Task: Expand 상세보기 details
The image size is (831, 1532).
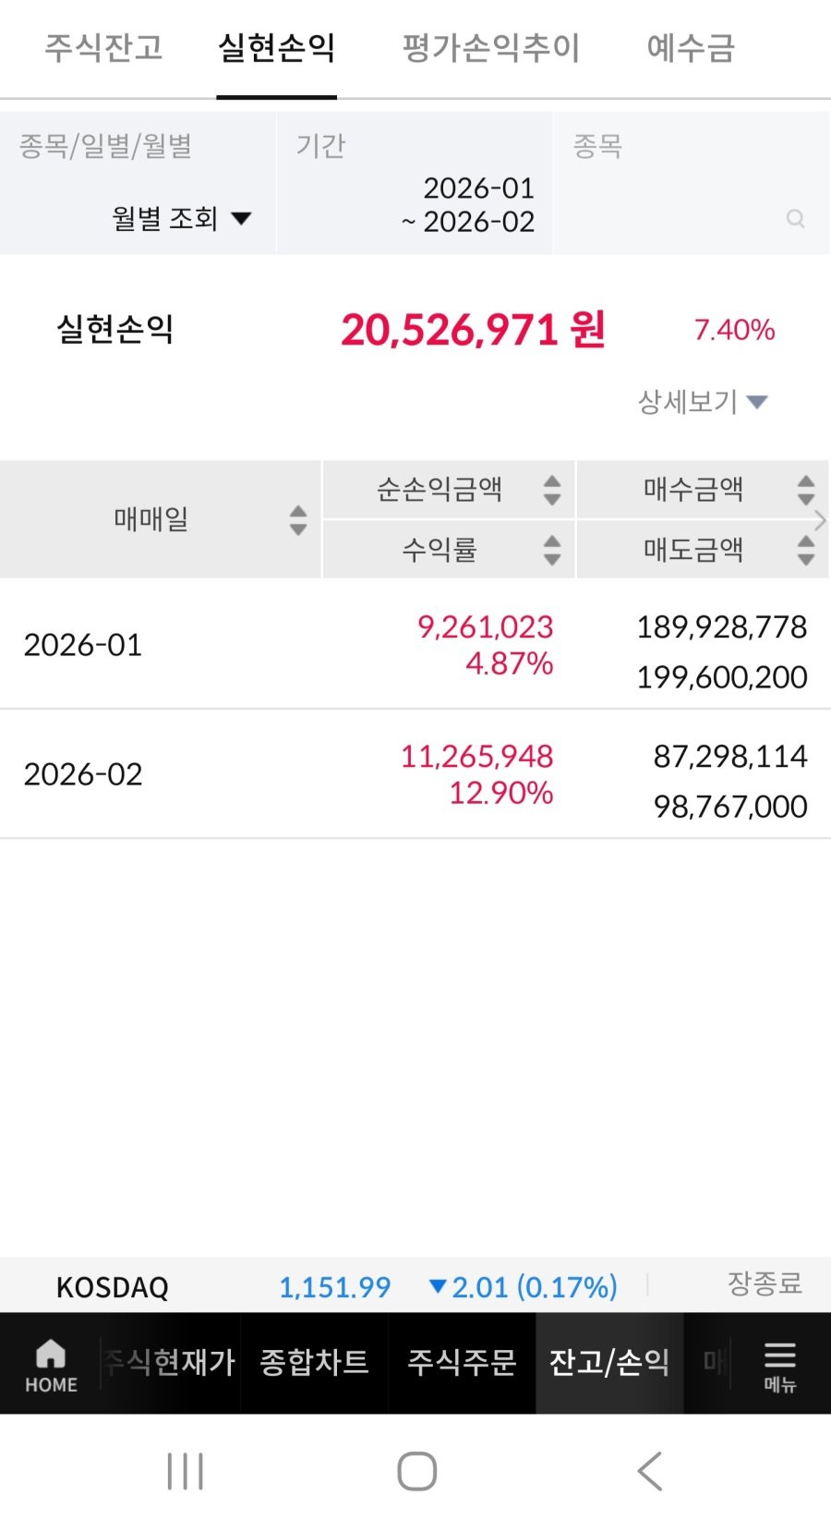Action: pyautogui.click(x=703, y=402)
